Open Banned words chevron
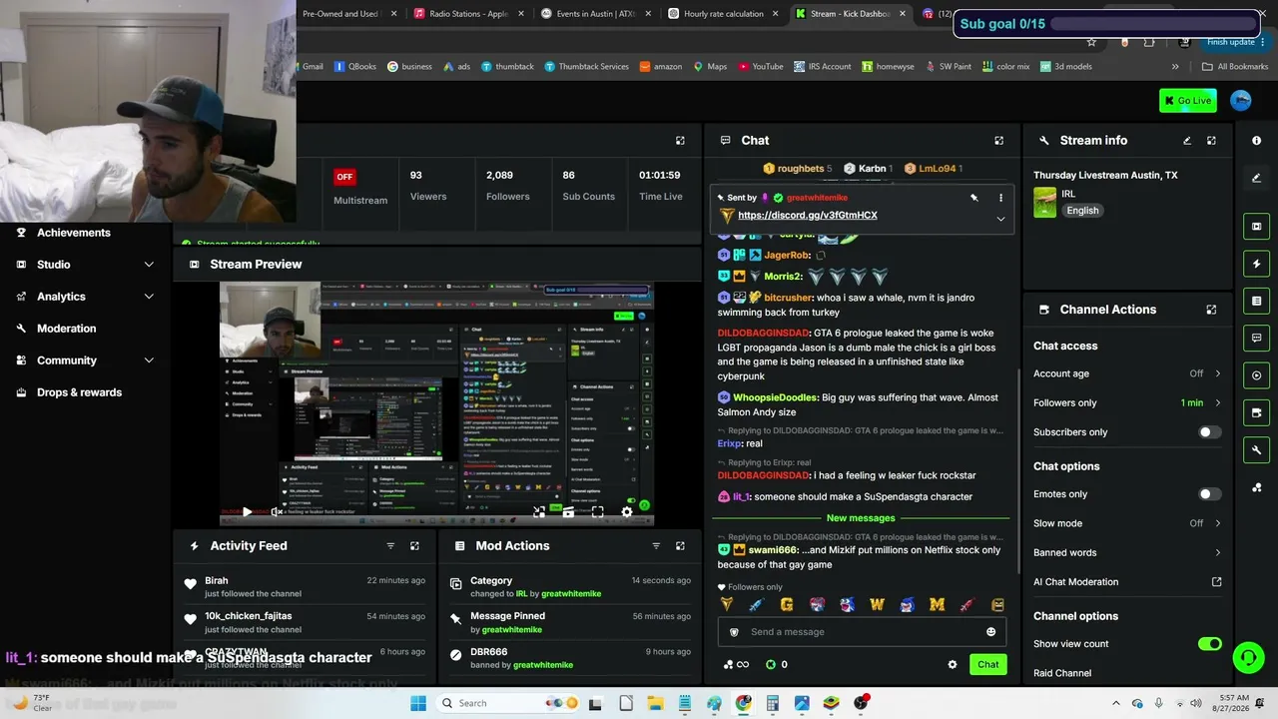Image resolution: width=1278 pixels, height=719 pixels. coord(1217,553)
